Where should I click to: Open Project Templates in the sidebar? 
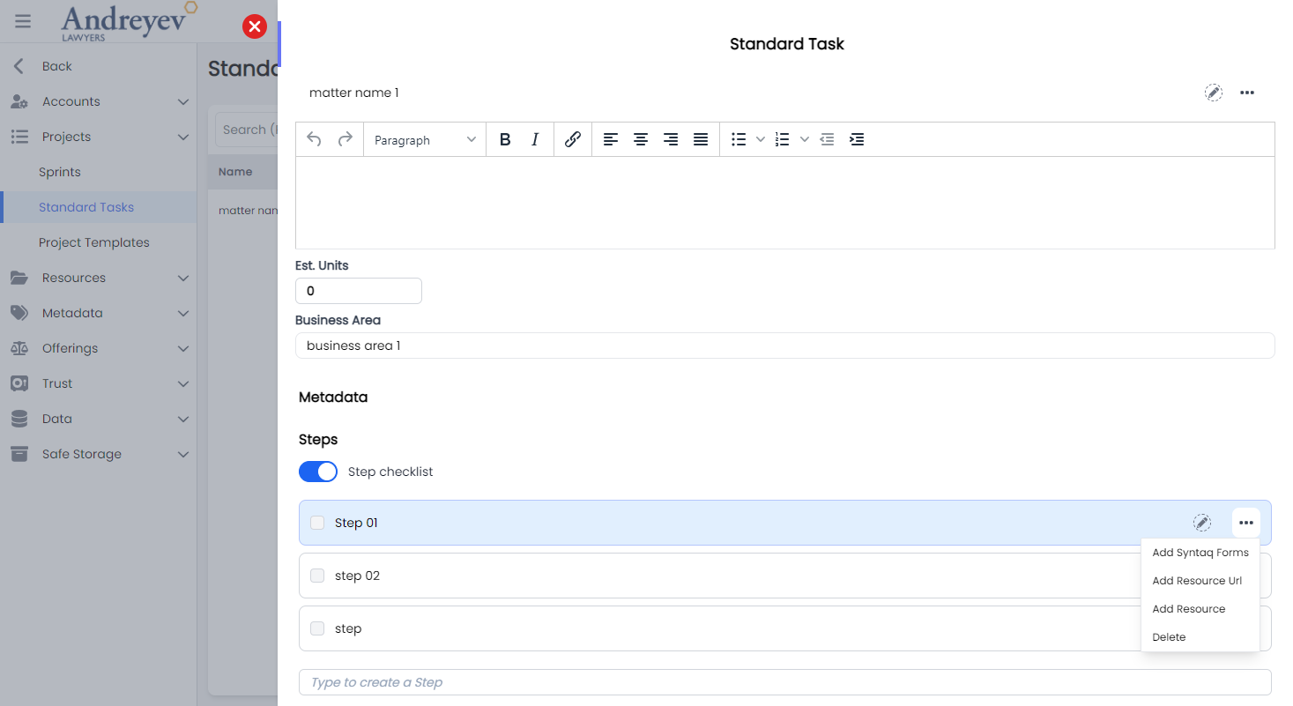pos(93,242)
